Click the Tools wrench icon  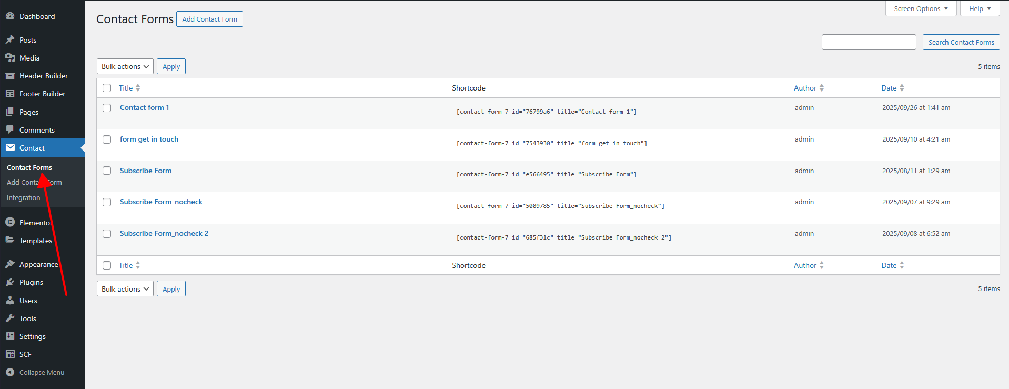click(x=10, y=318)
